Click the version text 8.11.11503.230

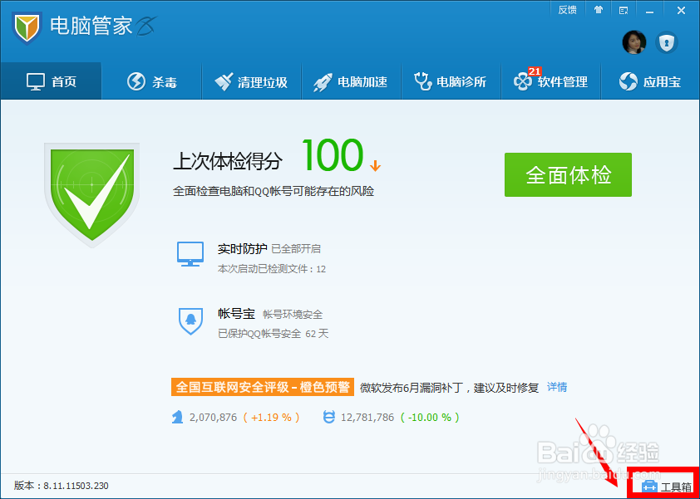point(76,486)
